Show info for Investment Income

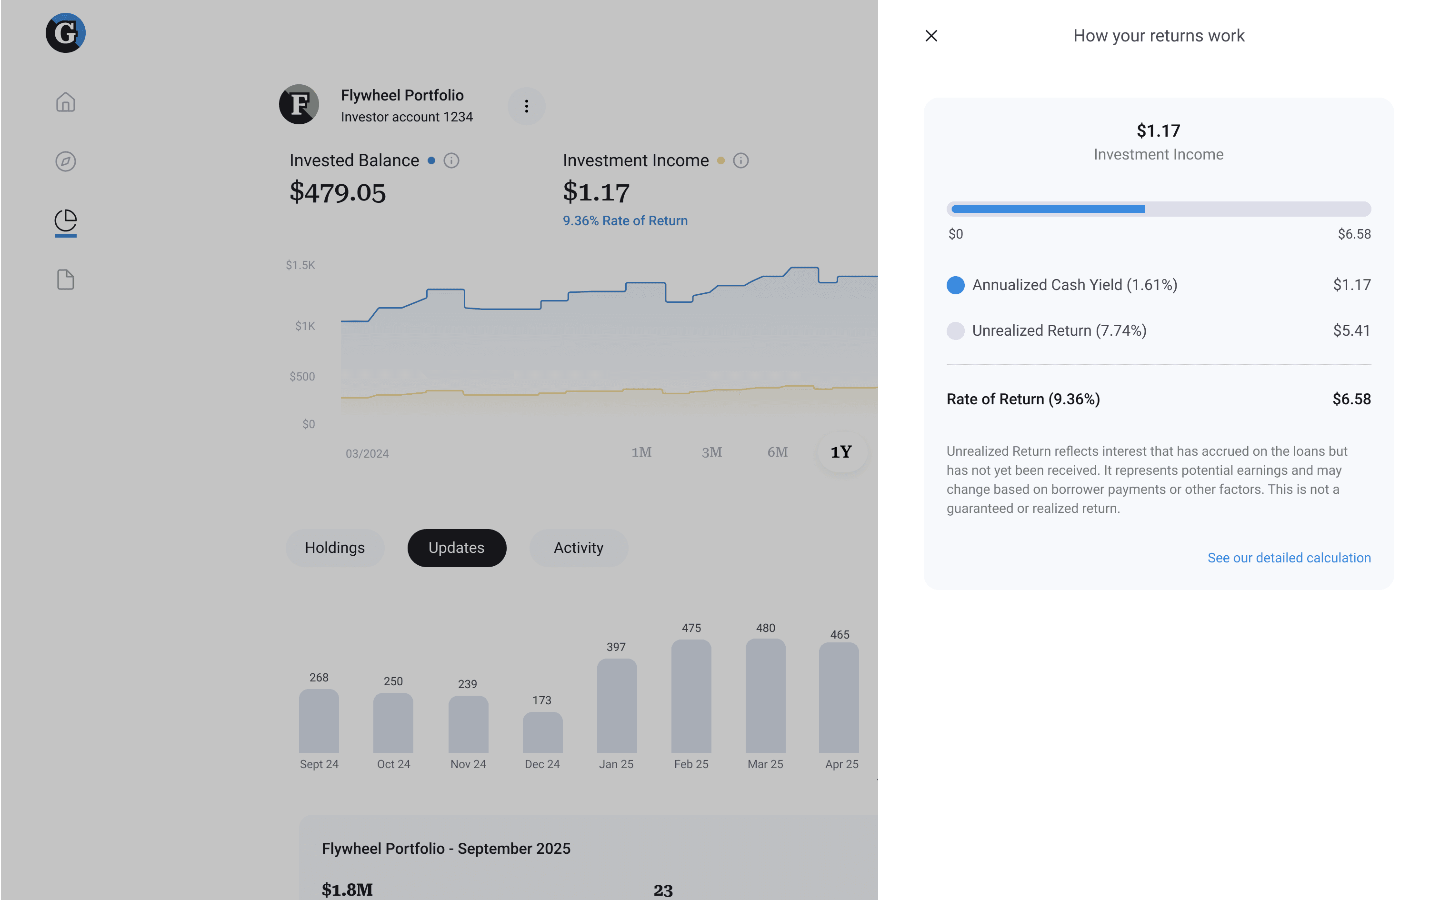click(x=741, y=161)
